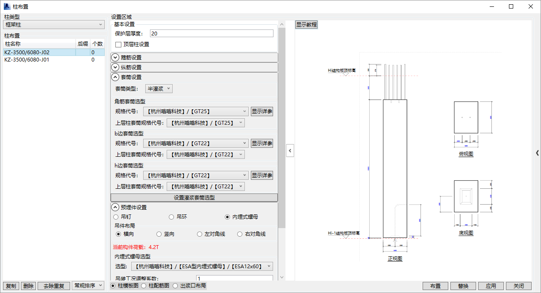The image size is (541, 293).
Task: Click 显示详参 for h边套筒
Action: coord(262,176)
